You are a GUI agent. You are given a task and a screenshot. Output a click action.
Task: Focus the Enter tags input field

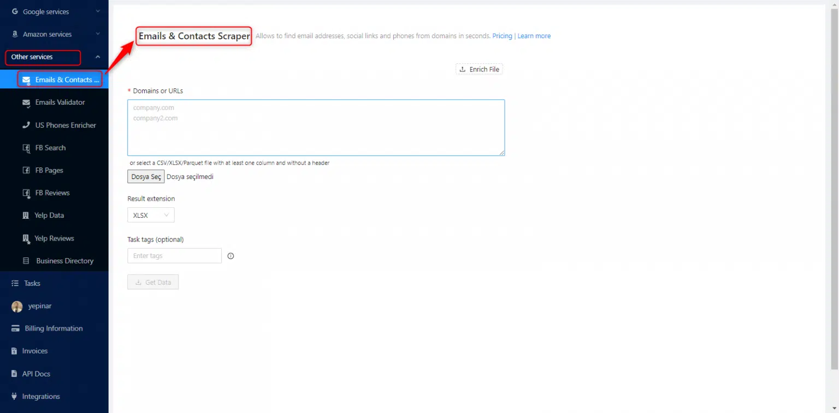174,256
